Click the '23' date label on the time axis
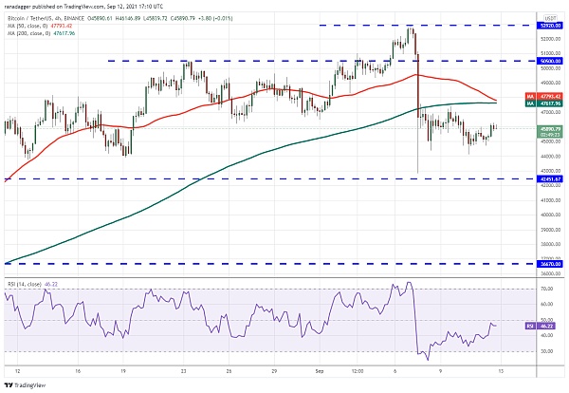This screenshot has width=569, height=393. pyautogui.click(x=184, y=371)
